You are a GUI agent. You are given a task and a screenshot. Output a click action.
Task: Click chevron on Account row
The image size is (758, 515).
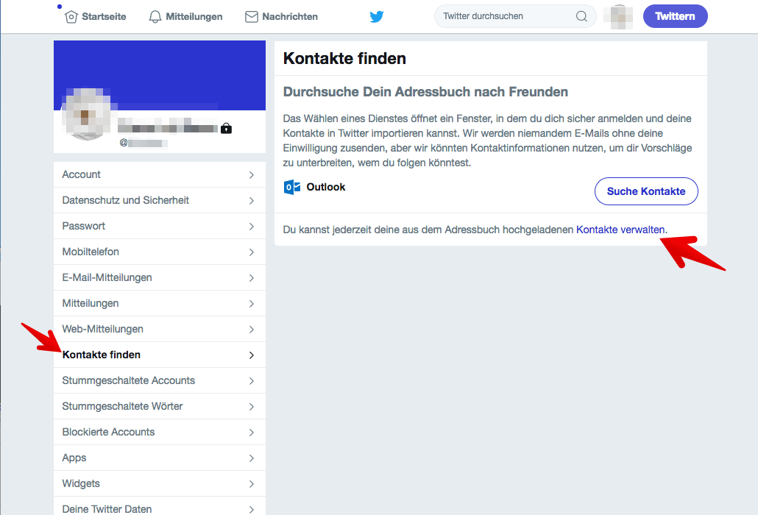[252, 175]
